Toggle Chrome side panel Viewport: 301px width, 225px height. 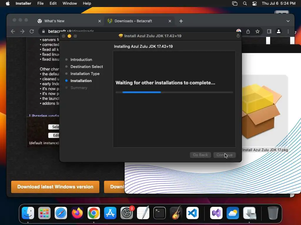tap(269, 31)
